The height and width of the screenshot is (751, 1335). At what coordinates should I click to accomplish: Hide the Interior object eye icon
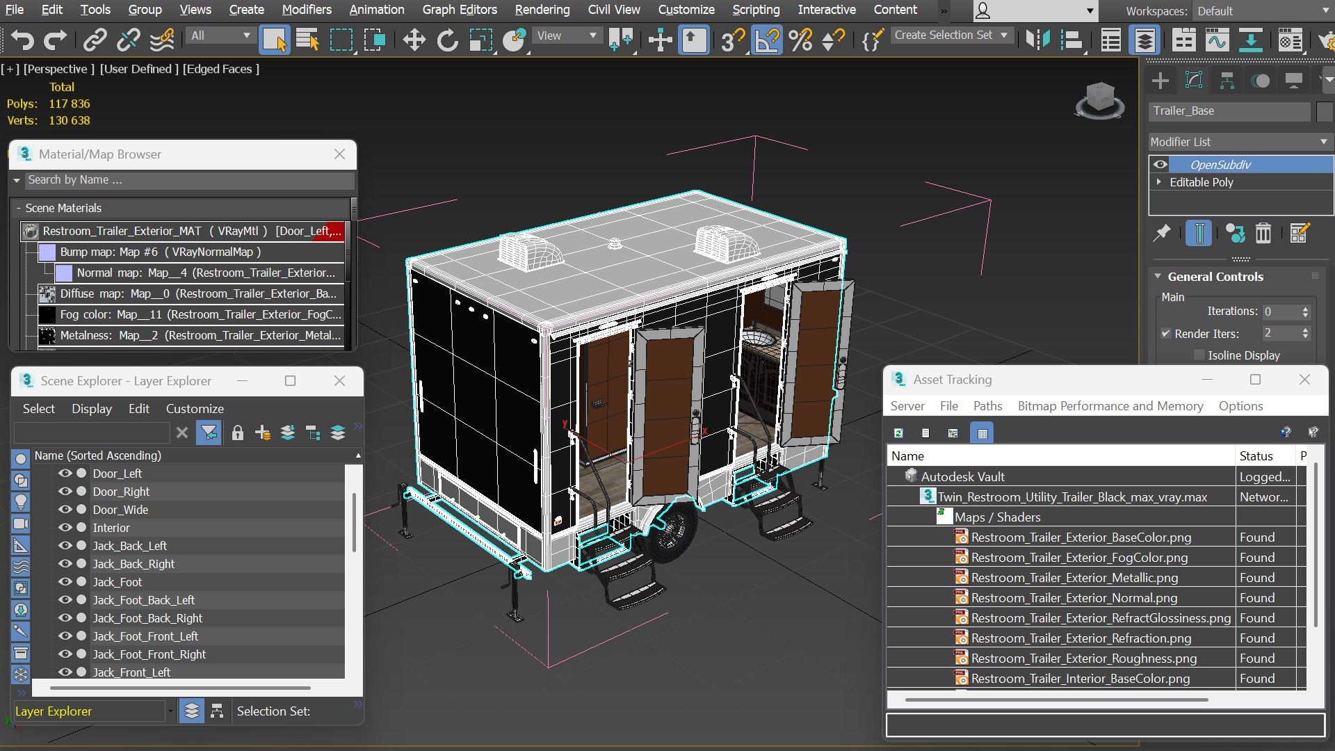(x=65, y=527)
